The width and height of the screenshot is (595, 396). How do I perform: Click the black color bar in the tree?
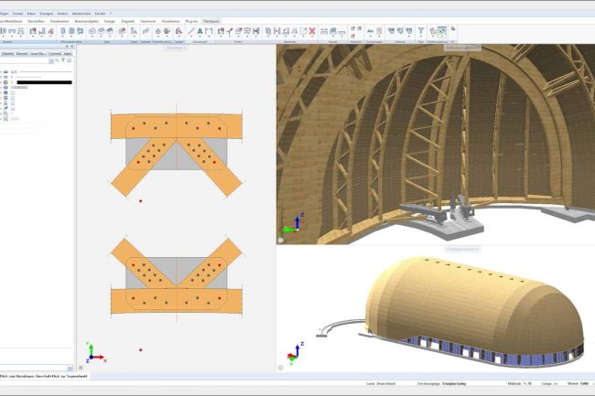point(43,80)
